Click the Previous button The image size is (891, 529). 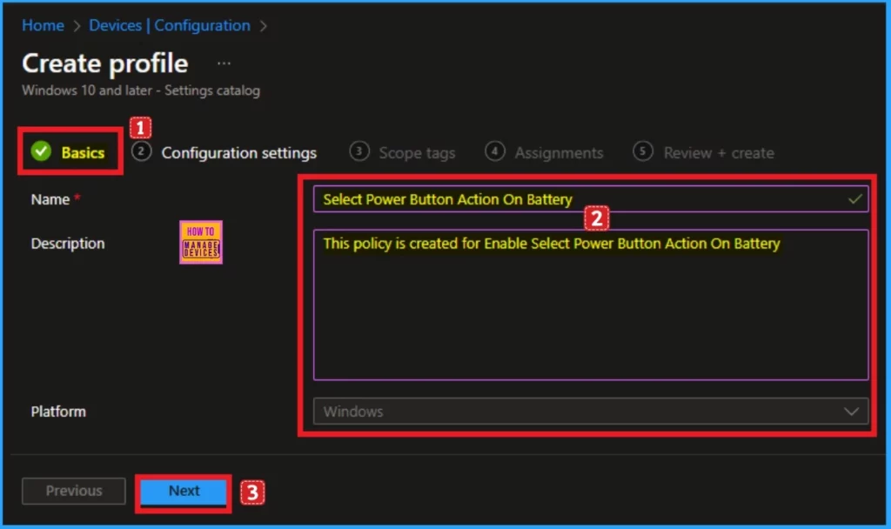click(74, 491)
